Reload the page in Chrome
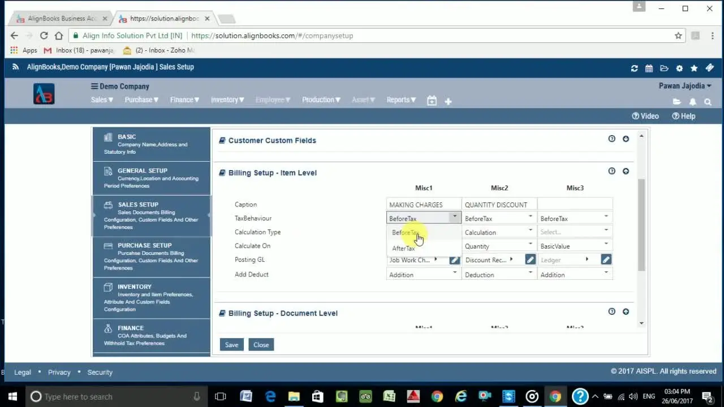This screenshot has width=724, height=407. [x=44, y=36]
